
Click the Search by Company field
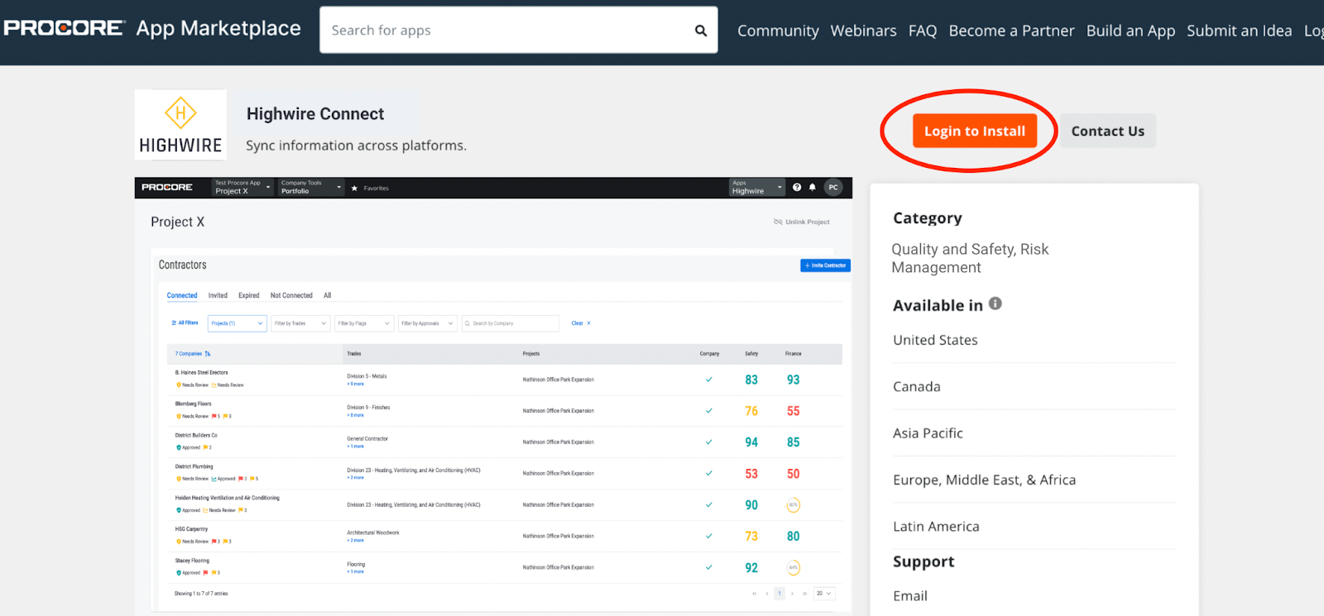(x=511, y=323)
